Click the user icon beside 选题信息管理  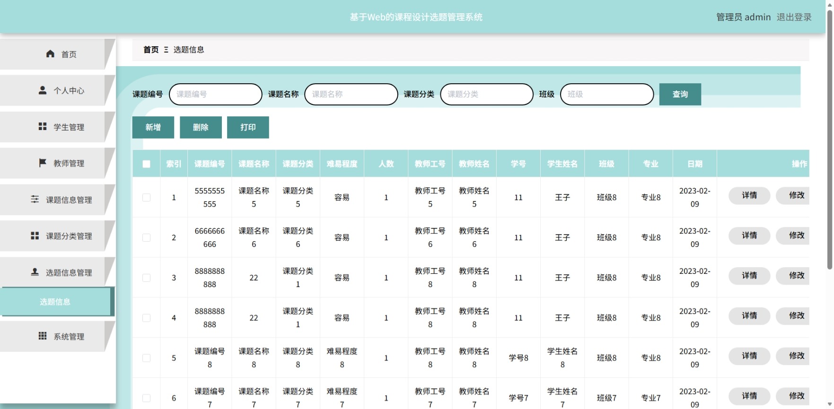(35, 272)
